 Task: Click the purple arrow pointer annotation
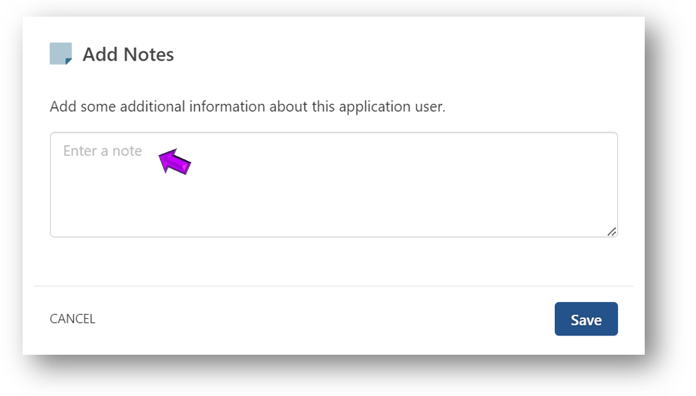(174, 162)
